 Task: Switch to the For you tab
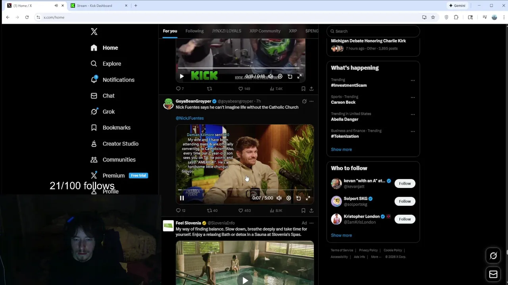[170, 31]
